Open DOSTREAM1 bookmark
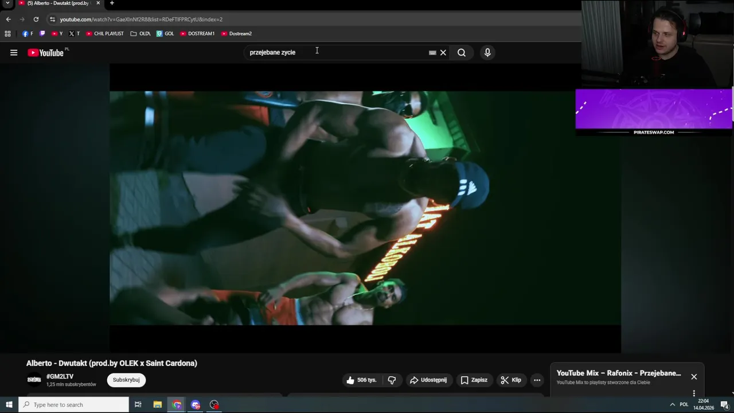The height and width of the screenshot is (413, 734). click(197, 34)
